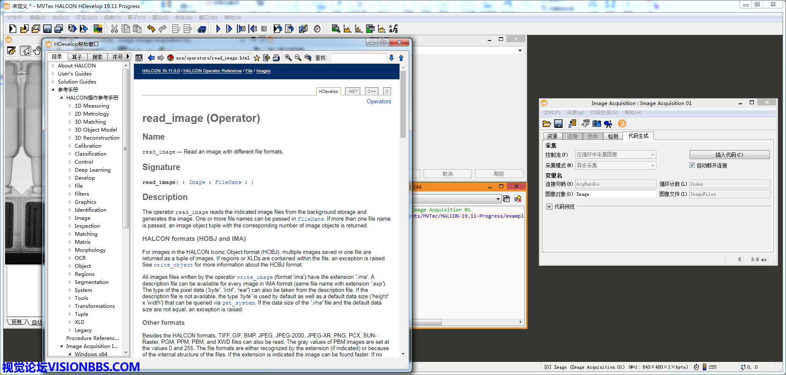Screen dimensions: 786x375
Task: Expand the 1D Measuring tree node
Action: pyautogui.click(x=70, y=105)
